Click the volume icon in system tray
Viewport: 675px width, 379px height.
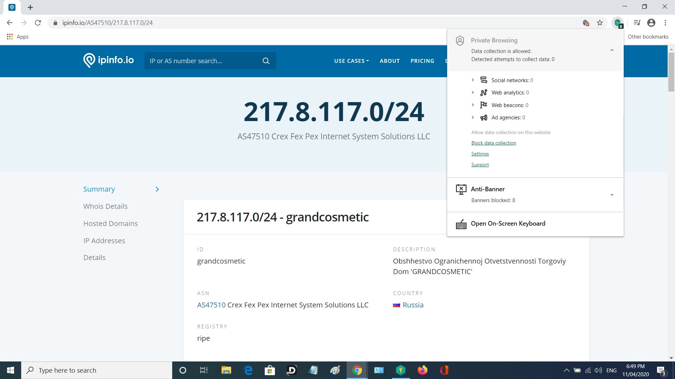[x=598, y=370]
